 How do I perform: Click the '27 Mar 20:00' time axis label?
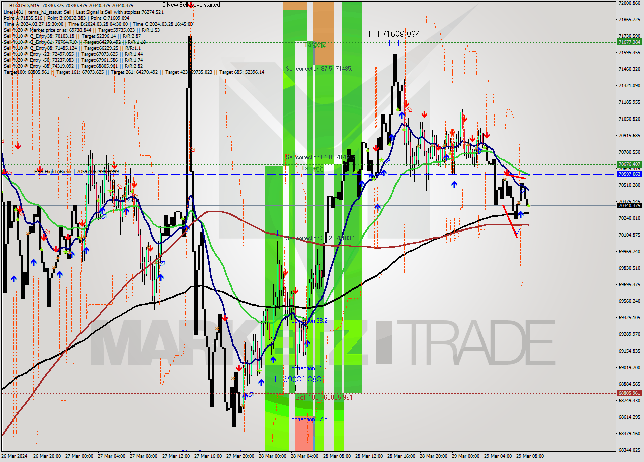241,456
